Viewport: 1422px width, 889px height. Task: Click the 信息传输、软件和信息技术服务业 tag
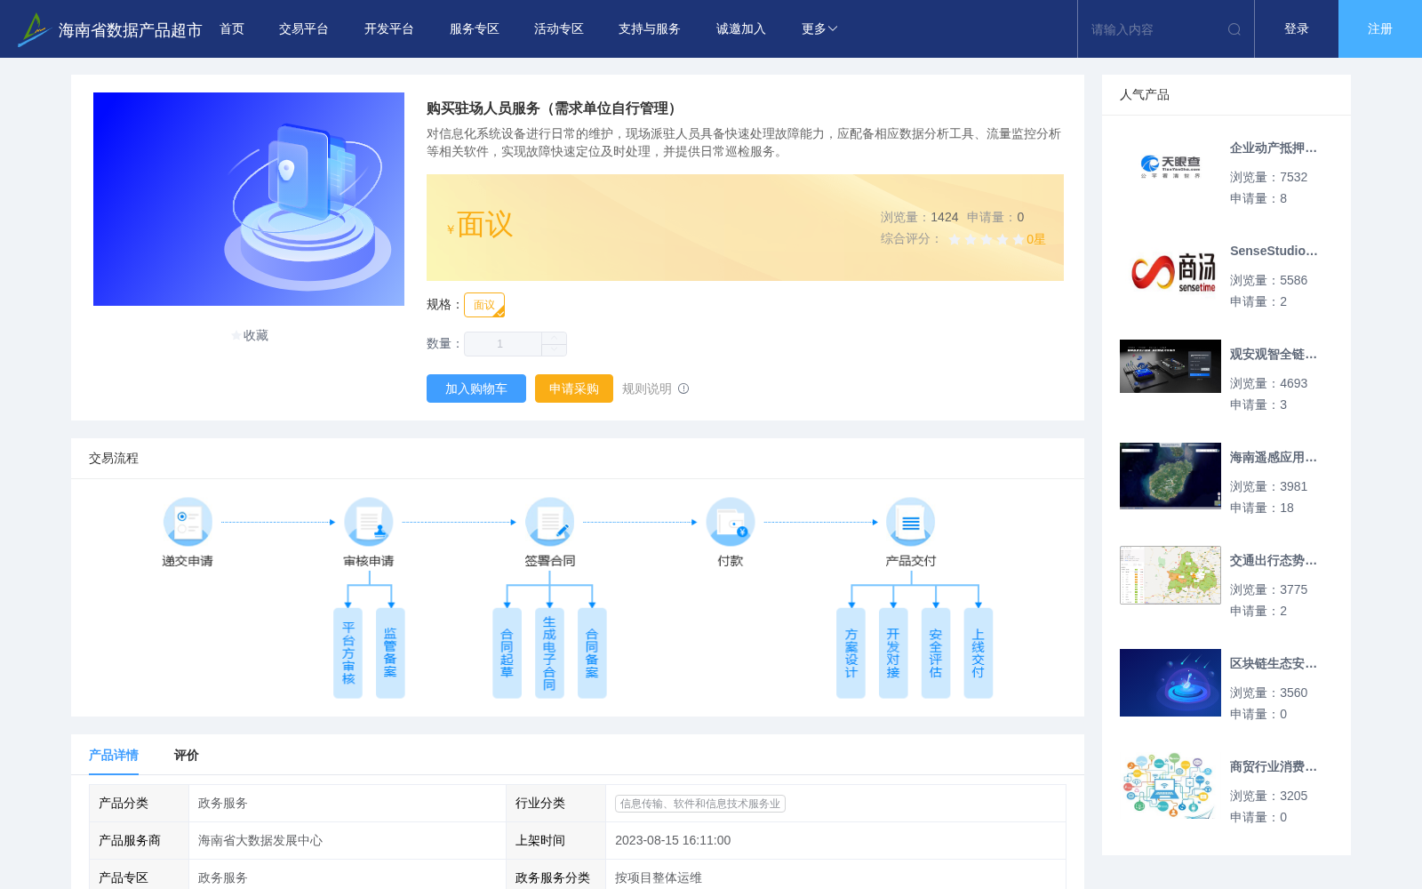700,804
